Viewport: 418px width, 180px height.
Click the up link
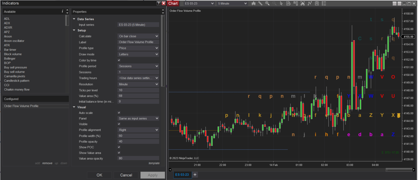click(x=56, y=163)
